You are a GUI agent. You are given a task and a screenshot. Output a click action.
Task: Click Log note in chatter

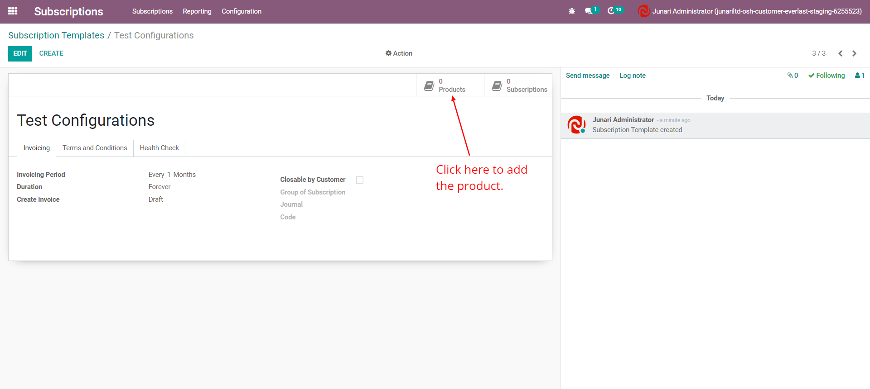tap(632, 76)
